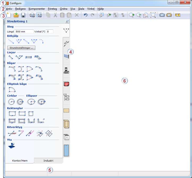This screenshot has height=178, width=192.
Task: Open the blue door panel component tab
Action: (x=66, y=151)
